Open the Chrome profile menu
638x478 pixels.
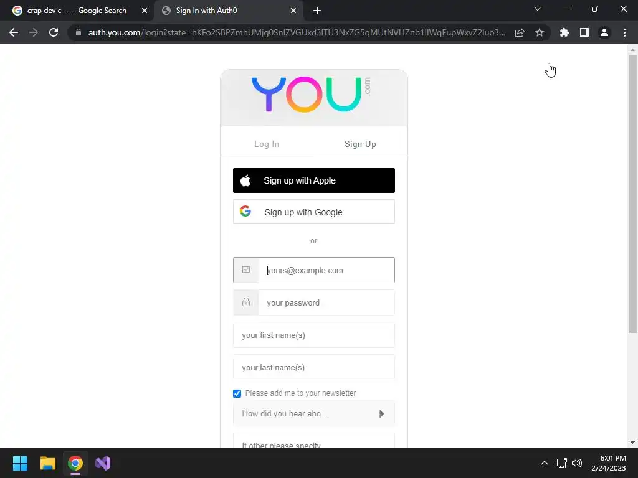[604, 32]
